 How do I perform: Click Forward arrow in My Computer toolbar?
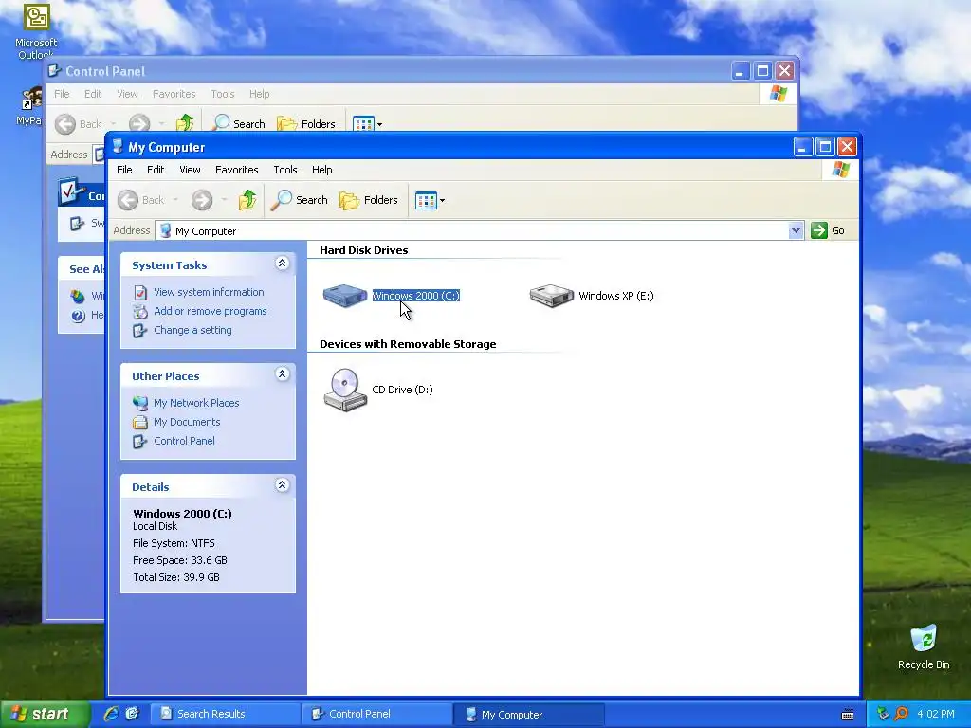pyautogui.click(x=202, y=200)
